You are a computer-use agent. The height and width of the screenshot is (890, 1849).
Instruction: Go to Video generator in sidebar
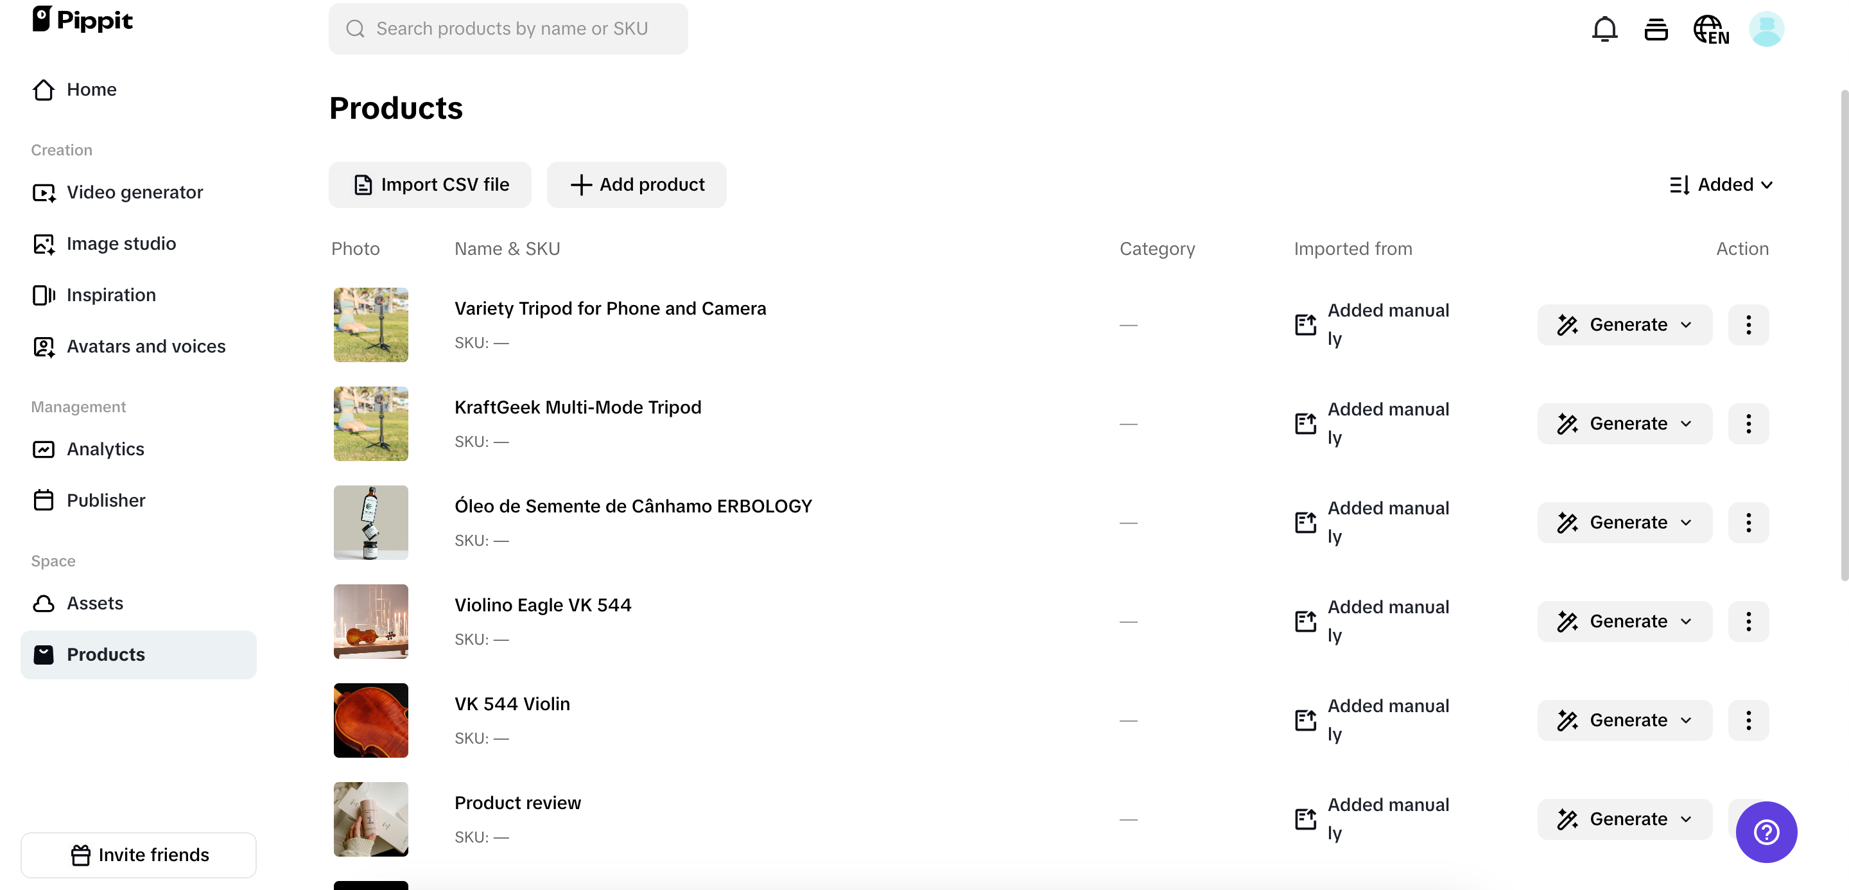134,193
